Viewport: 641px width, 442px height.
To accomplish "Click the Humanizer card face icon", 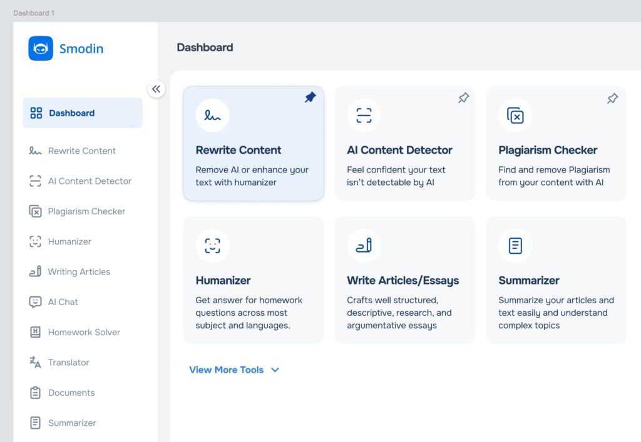I will pos(213,246).
